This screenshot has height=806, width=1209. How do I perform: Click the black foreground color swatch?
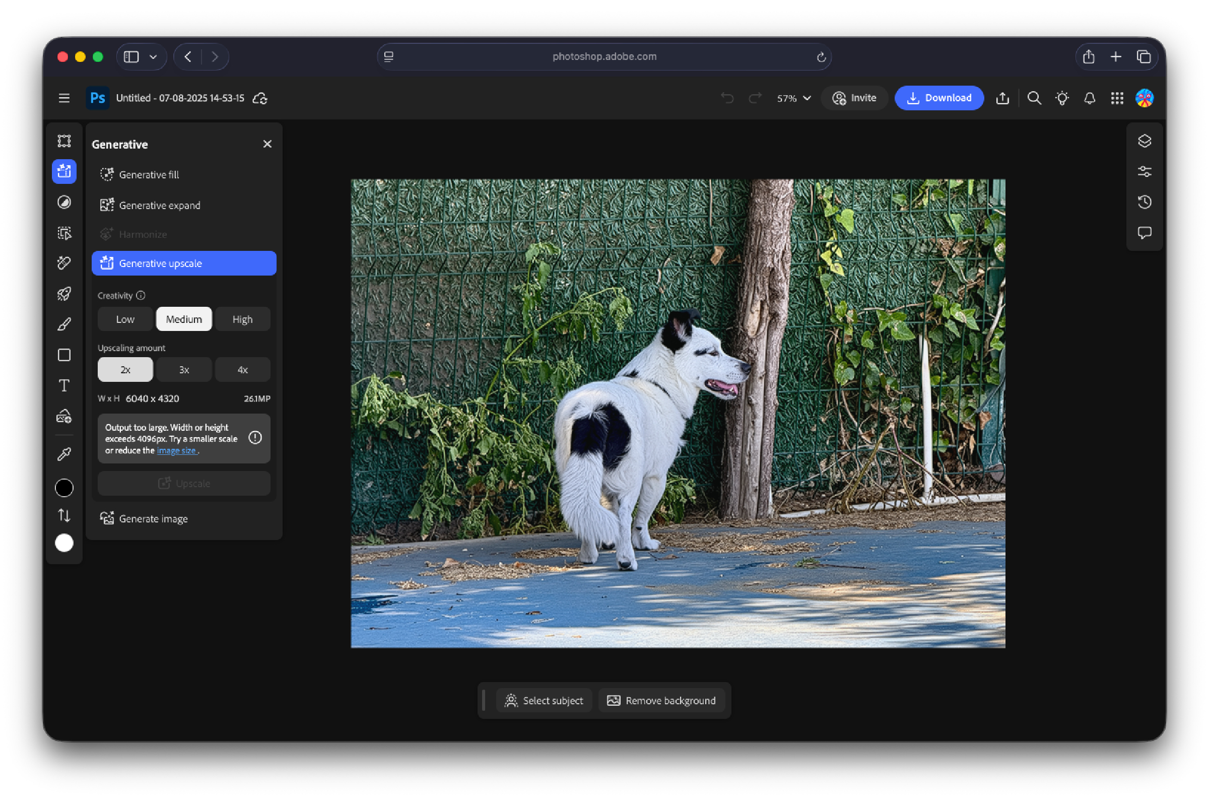[64, 487]
